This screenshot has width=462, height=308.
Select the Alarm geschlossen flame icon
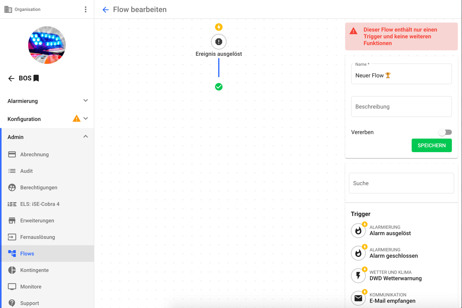(358, 253)
